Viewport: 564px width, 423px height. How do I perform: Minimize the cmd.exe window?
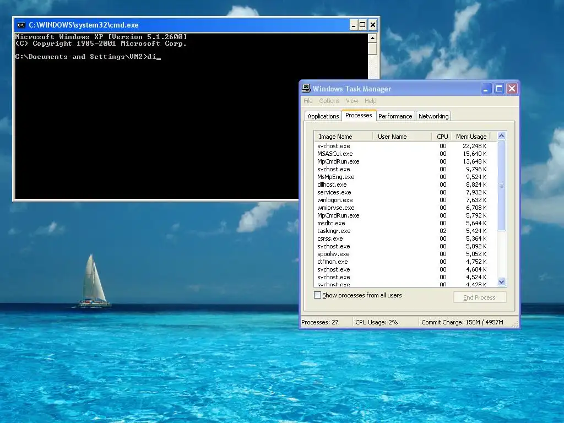[354, 25]
